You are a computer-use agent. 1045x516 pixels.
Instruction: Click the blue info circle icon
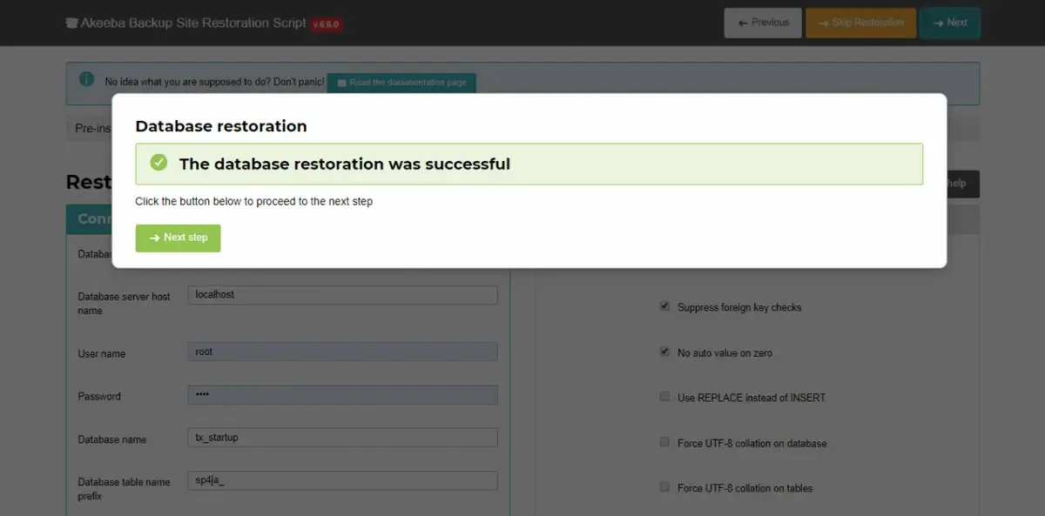86,79
